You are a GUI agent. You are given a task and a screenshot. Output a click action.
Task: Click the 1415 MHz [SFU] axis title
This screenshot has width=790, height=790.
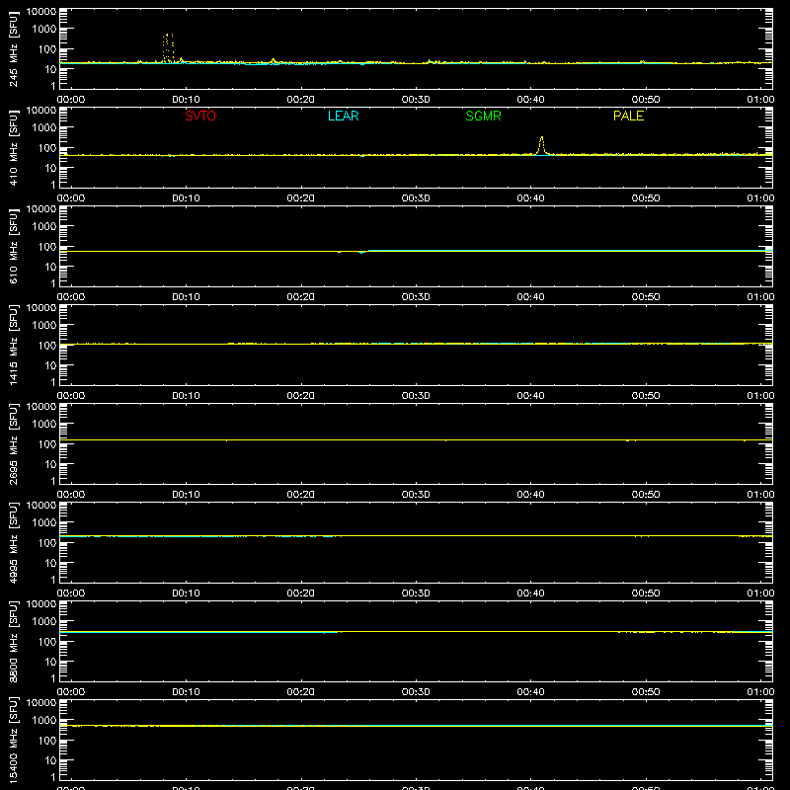14,346
